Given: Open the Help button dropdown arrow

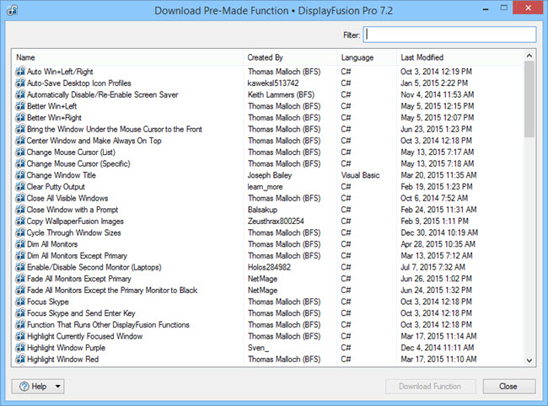Looking at the screenshot, I should [57, 387].
